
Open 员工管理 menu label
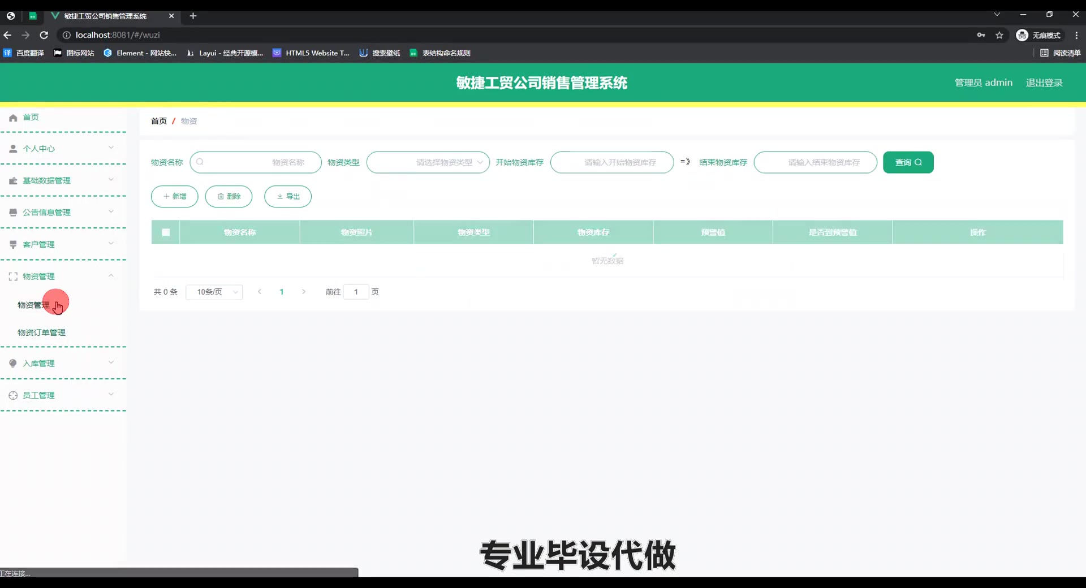38,396
